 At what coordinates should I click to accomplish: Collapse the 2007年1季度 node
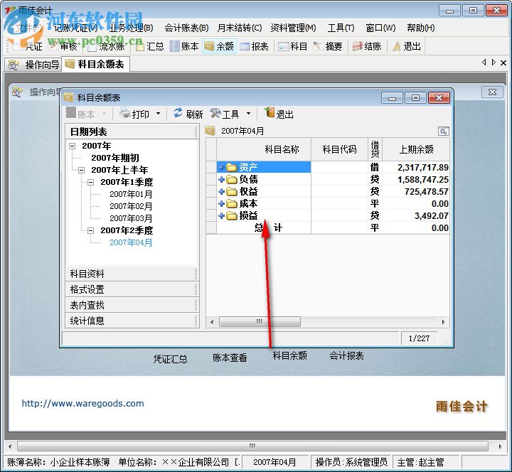(x=90, y=182)
